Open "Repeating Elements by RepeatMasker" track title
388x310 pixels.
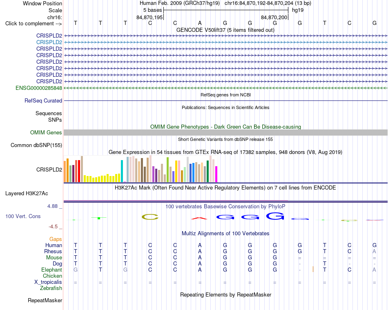point(225,294)
